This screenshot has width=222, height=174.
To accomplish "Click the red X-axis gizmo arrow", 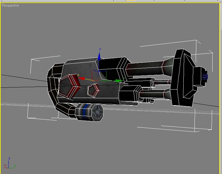I will (x=82, y=78).
